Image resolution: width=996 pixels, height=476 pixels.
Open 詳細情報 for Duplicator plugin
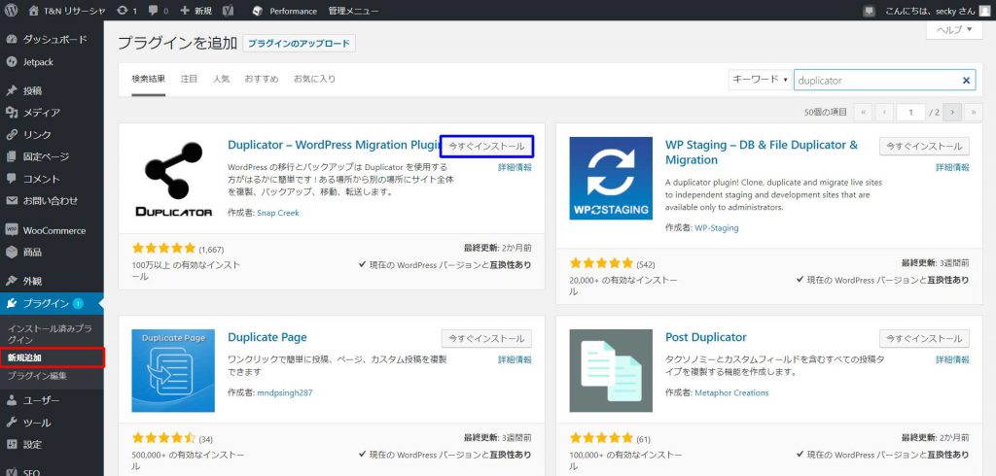516,167
